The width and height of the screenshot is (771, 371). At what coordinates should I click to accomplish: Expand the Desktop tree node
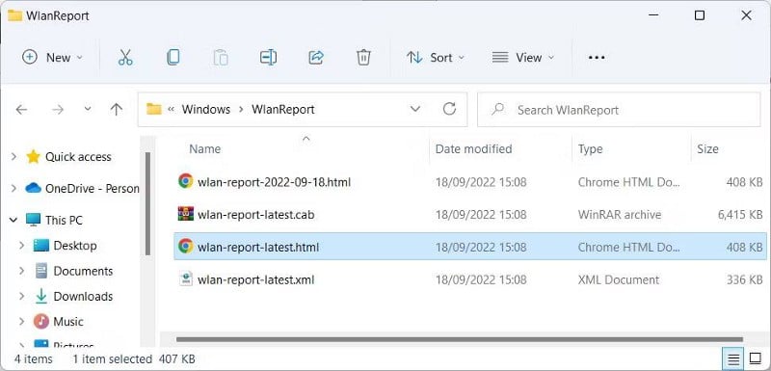pyautogui.click(x=21, y=245)
